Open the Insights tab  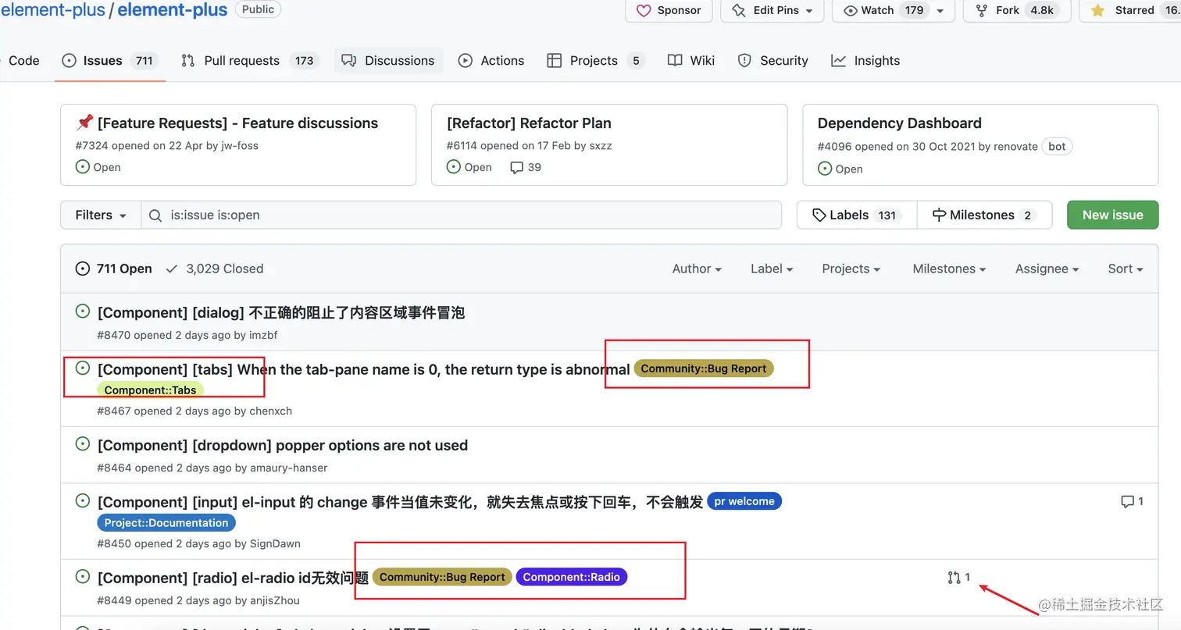click(x=865, y=60)
